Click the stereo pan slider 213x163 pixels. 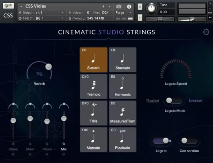160,19
